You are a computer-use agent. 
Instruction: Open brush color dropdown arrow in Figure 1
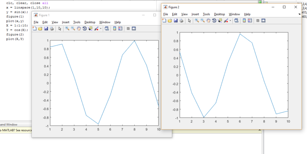coord(101,29)
